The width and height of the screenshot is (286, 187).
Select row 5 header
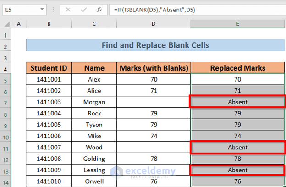point(5,79)
